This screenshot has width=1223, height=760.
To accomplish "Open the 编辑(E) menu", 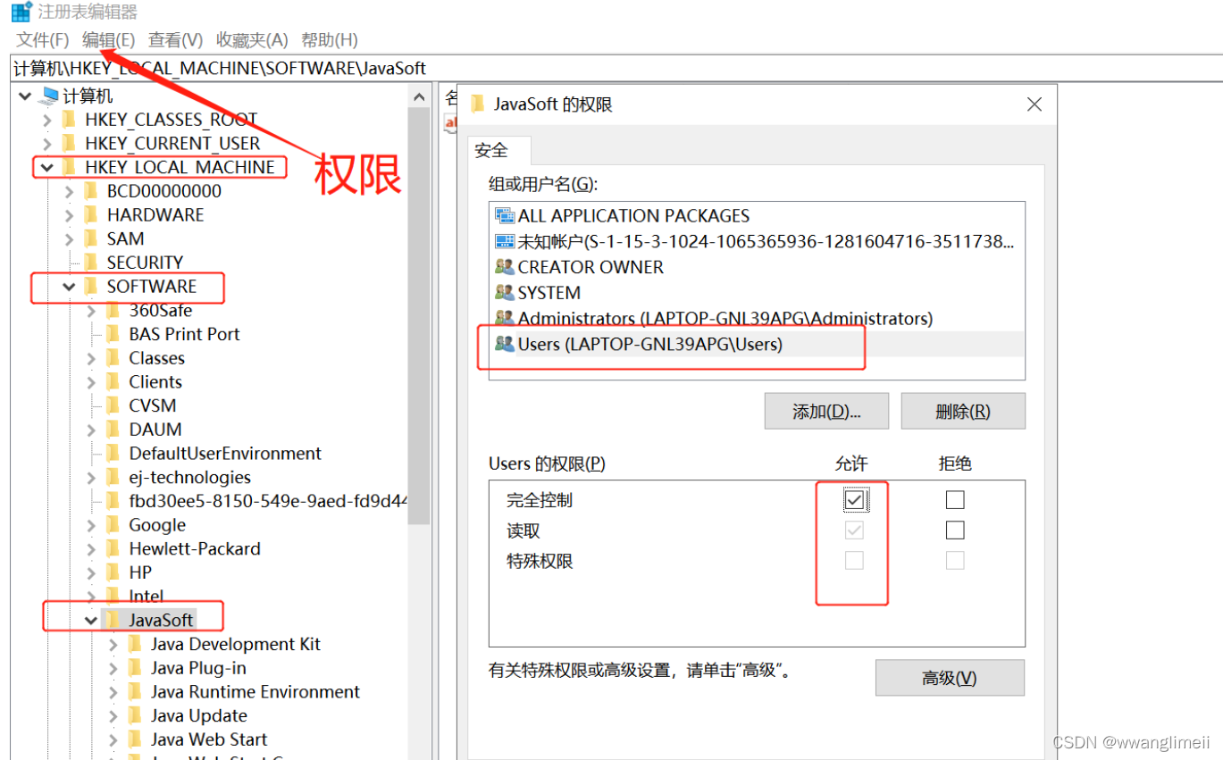I will (108, 40).
